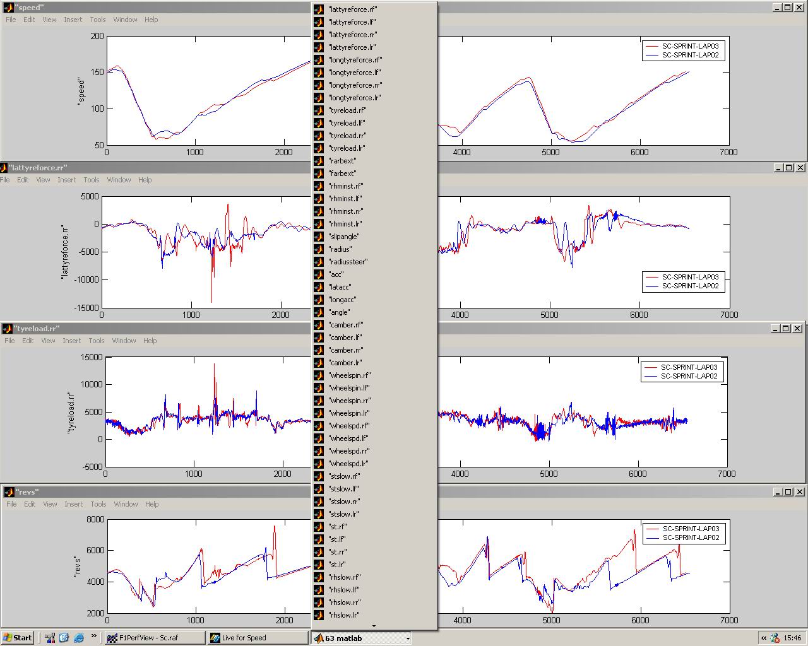Viewport: 808px width, 646px height.
Task: Open the Help menu in the "lattyreforce.rr" window
Action: [145, 180]
